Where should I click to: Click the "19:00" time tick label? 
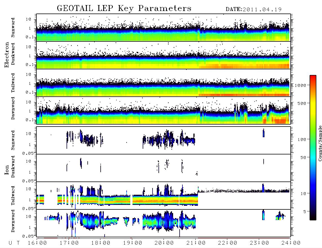[133, 243]
